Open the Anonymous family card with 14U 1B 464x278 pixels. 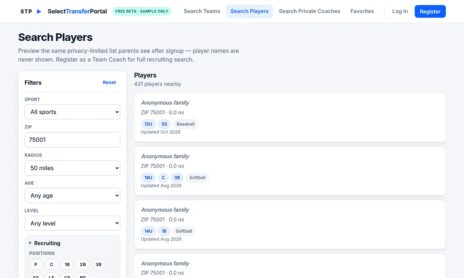(290, 224)
